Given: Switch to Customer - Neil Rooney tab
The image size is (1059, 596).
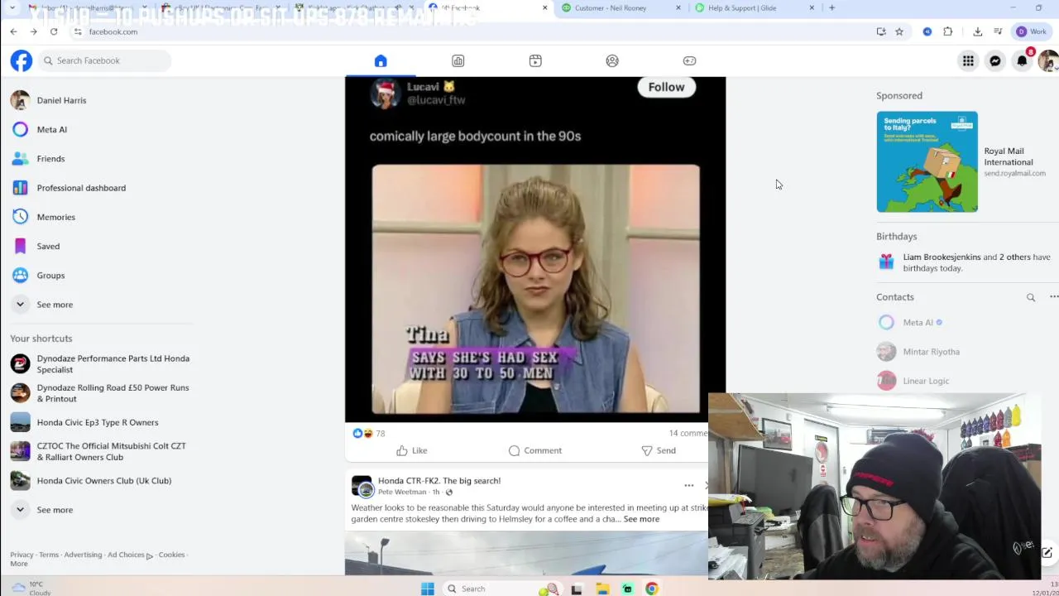Looking at the screenshot, I should (621, 8).
